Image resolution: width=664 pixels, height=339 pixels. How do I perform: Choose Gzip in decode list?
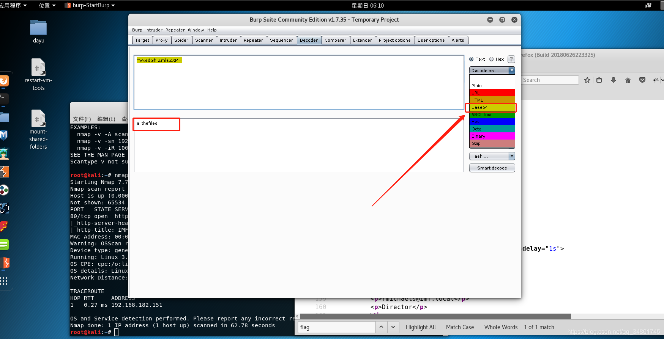pos(492,143)
